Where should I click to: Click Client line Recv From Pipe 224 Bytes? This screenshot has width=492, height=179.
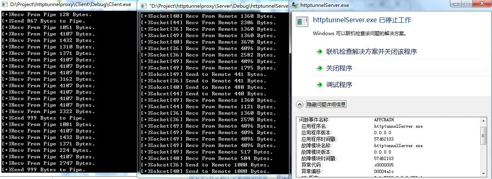[x=47, y=150]
